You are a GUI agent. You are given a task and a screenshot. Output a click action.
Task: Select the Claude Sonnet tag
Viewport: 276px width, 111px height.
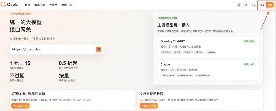coord(185,75)
